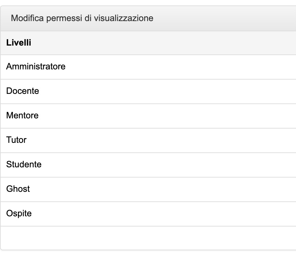The width and height of the screenshot is (296, 268).
Task: Click the bold 'Livelli' heading text
Action: tap(18, 43)
